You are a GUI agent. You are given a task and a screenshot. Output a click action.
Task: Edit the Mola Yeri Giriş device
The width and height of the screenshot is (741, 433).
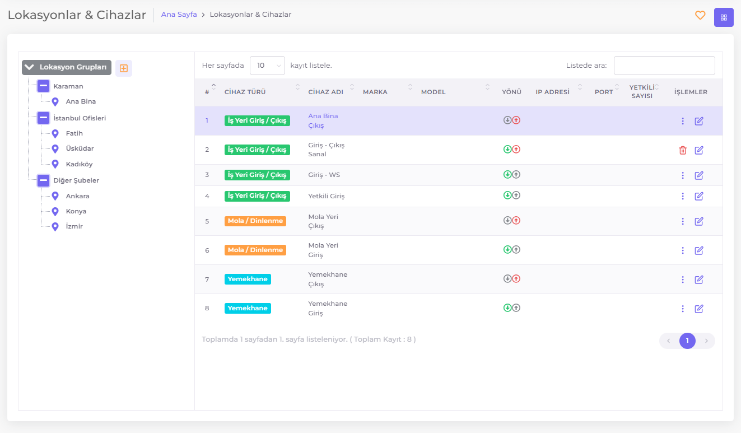699,250
